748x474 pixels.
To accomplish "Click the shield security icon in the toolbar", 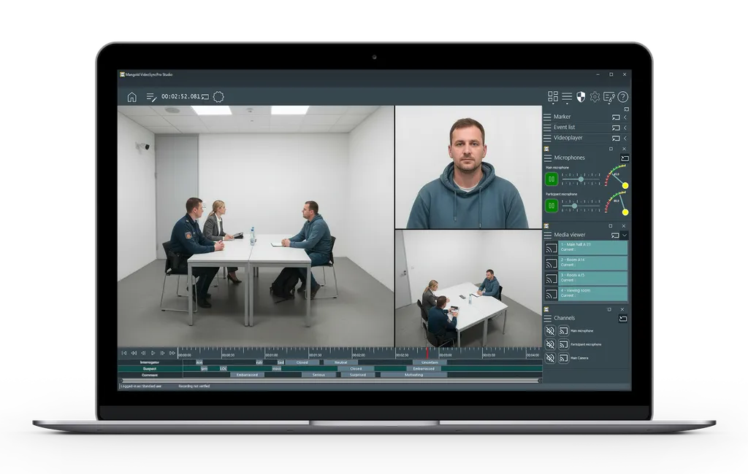I will coord(581,96).
